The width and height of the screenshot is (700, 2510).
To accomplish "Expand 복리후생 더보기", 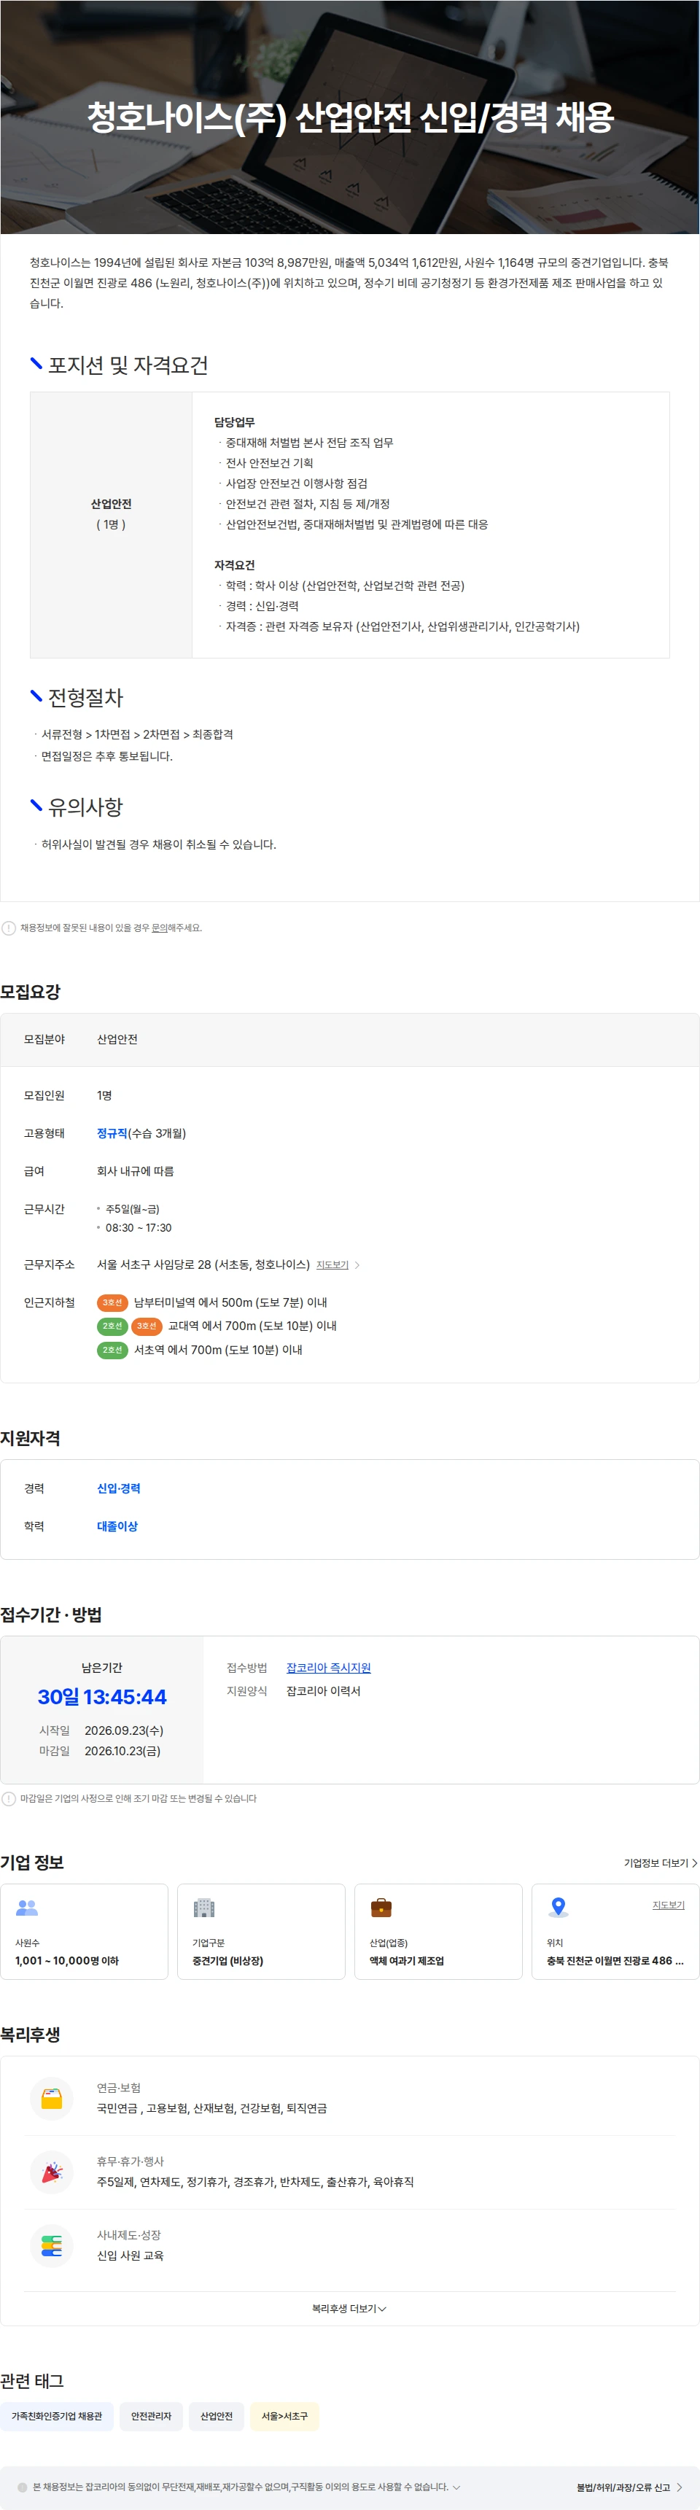I will pyautogui.click(x=349, y=2308).
